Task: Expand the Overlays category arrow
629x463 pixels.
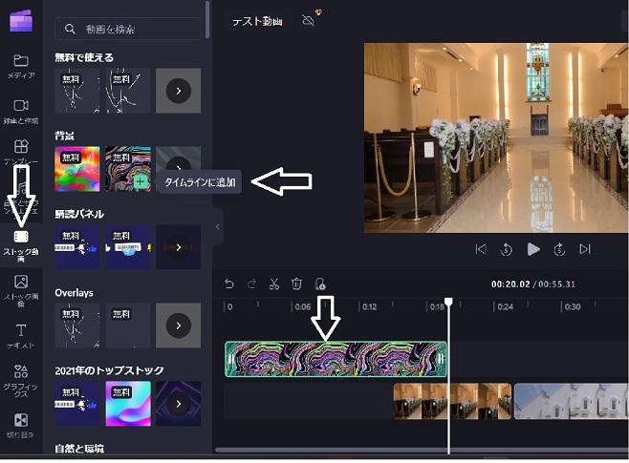Action: click(x=179, y=326)
